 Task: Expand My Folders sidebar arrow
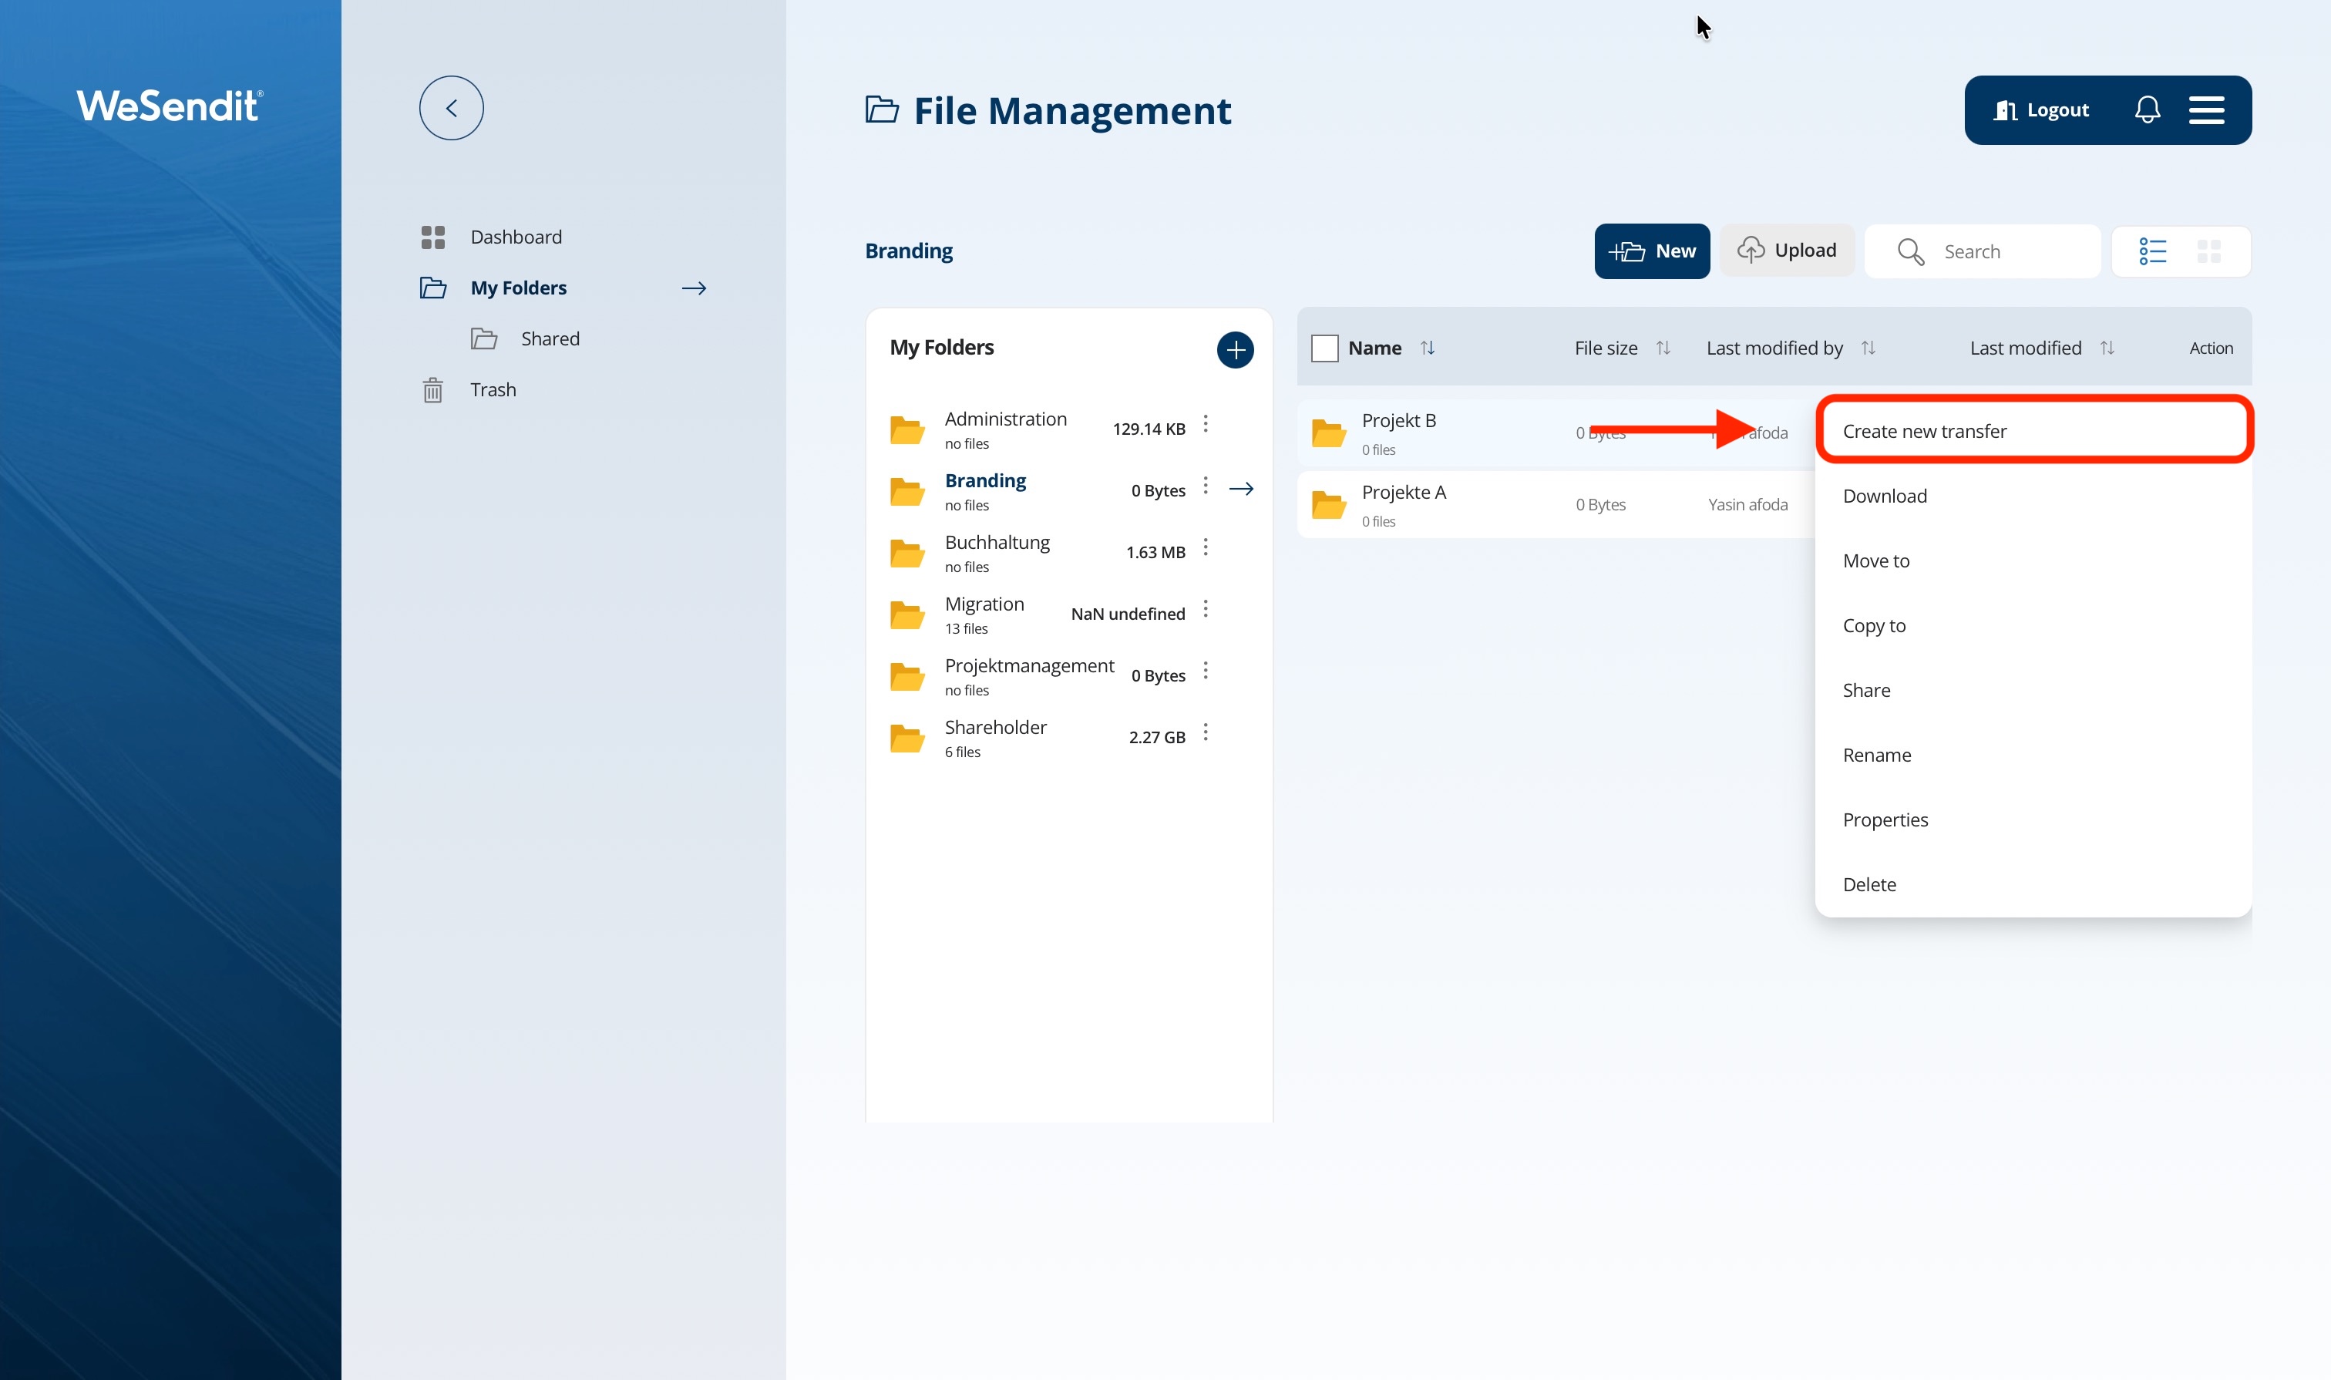[x=693, y=288]
